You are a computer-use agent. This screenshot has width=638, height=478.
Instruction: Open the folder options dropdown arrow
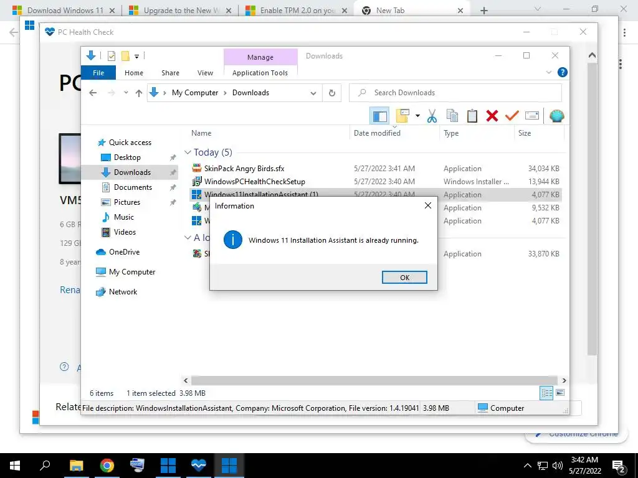click(x=417, y=116)
